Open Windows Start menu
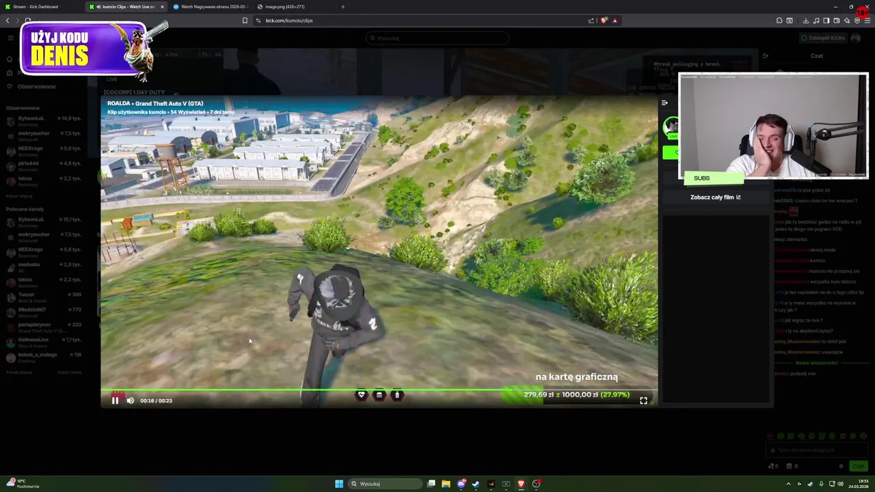Viewport: 875px width, 492px height. tap(339, 484)
